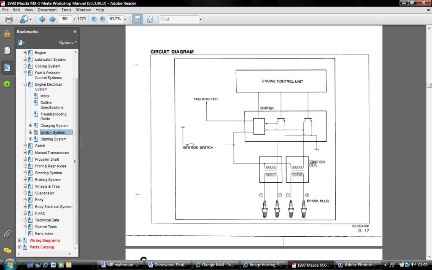Expand the Wiring Diagrams bookmark
The image size is (432, 270).
[19, 240]
